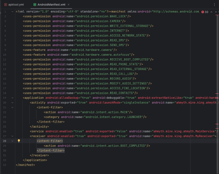219x174 pixels.
Task: Go to previous highlighted error arrow
Action: pyautogui.click(x=211, y=12)
